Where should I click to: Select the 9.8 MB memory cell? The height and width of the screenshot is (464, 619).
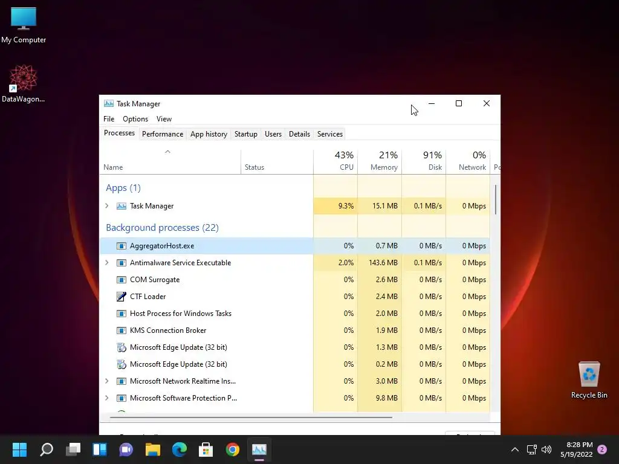(x=380, y=398)
